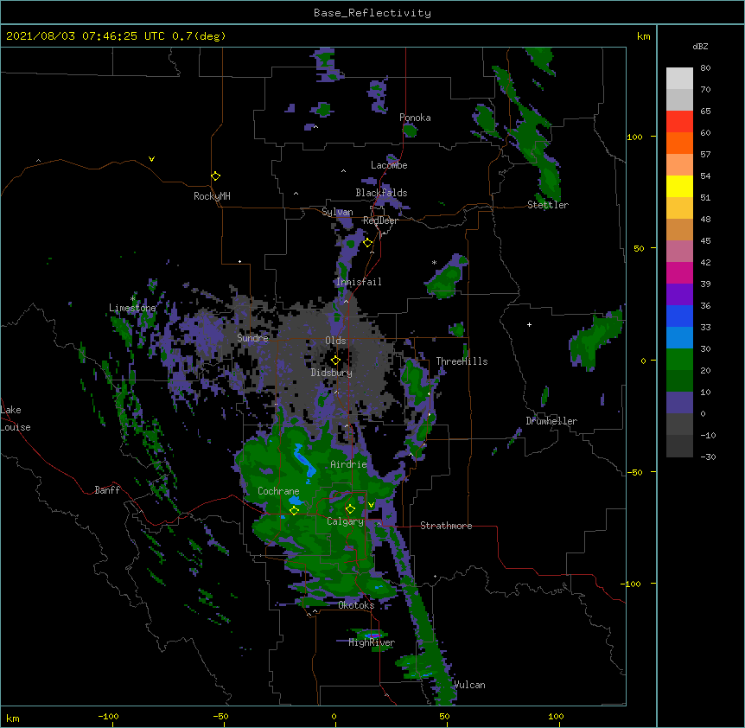Click the Base_Reflectivity title

[x=372, y=13]
